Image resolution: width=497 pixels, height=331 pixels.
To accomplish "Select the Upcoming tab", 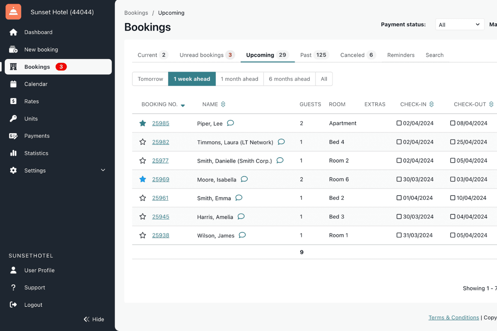I will [268, 55].
